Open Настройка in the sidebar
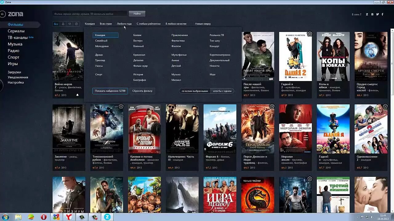The width and height of the screenshot is (394, 221). 16,83
